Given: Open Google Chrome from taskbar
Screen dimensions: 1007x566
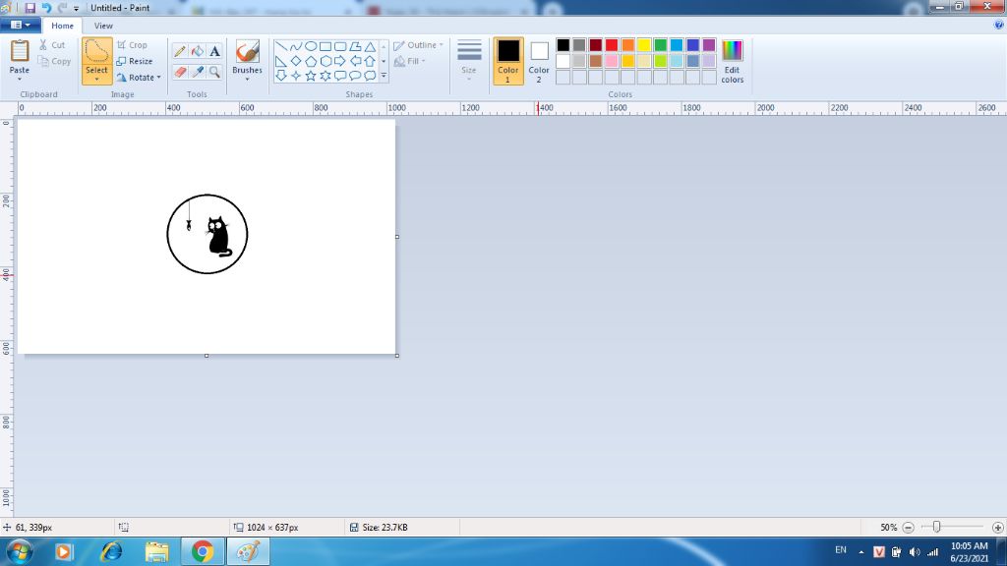Looking at the screenshot, I should pyautogui.click(x=203, y=551).
